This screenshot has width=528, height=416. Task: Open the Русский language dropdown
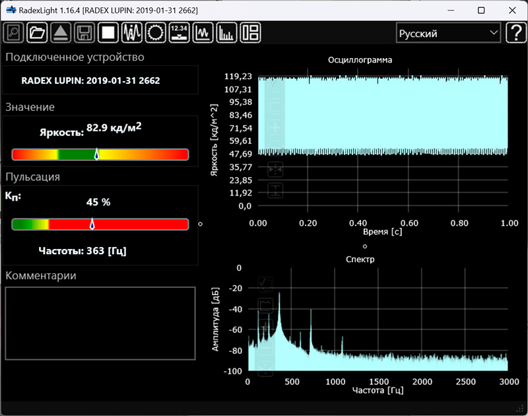(448, 33)
